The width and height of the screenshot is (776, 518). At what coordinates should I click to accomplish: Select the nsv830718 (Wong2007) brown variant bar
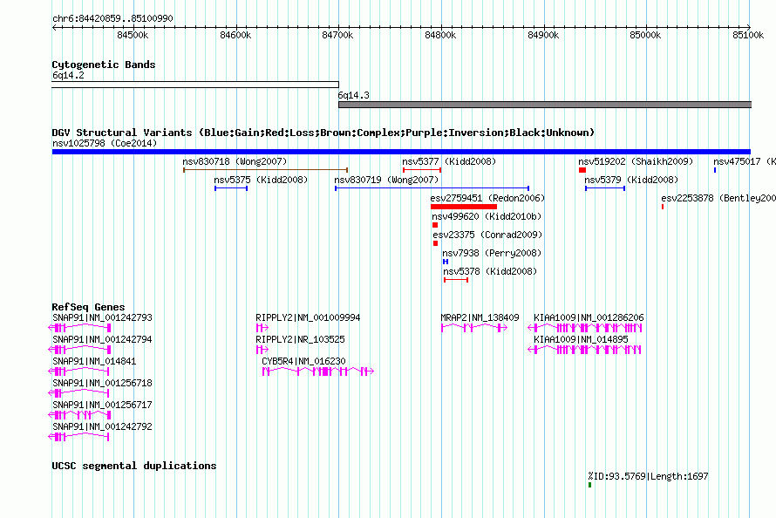pyautogui.click(x=266, y=170)
